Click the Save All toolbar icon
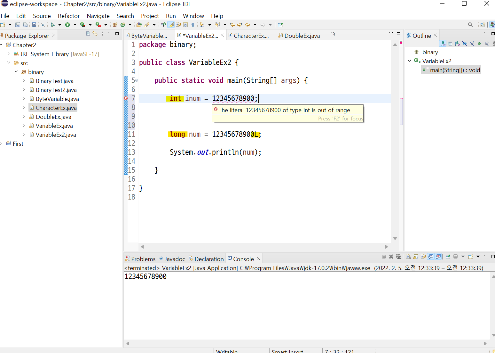Image resolution: width=495 pixels, height=353 pixels. [x=25, y=25]
